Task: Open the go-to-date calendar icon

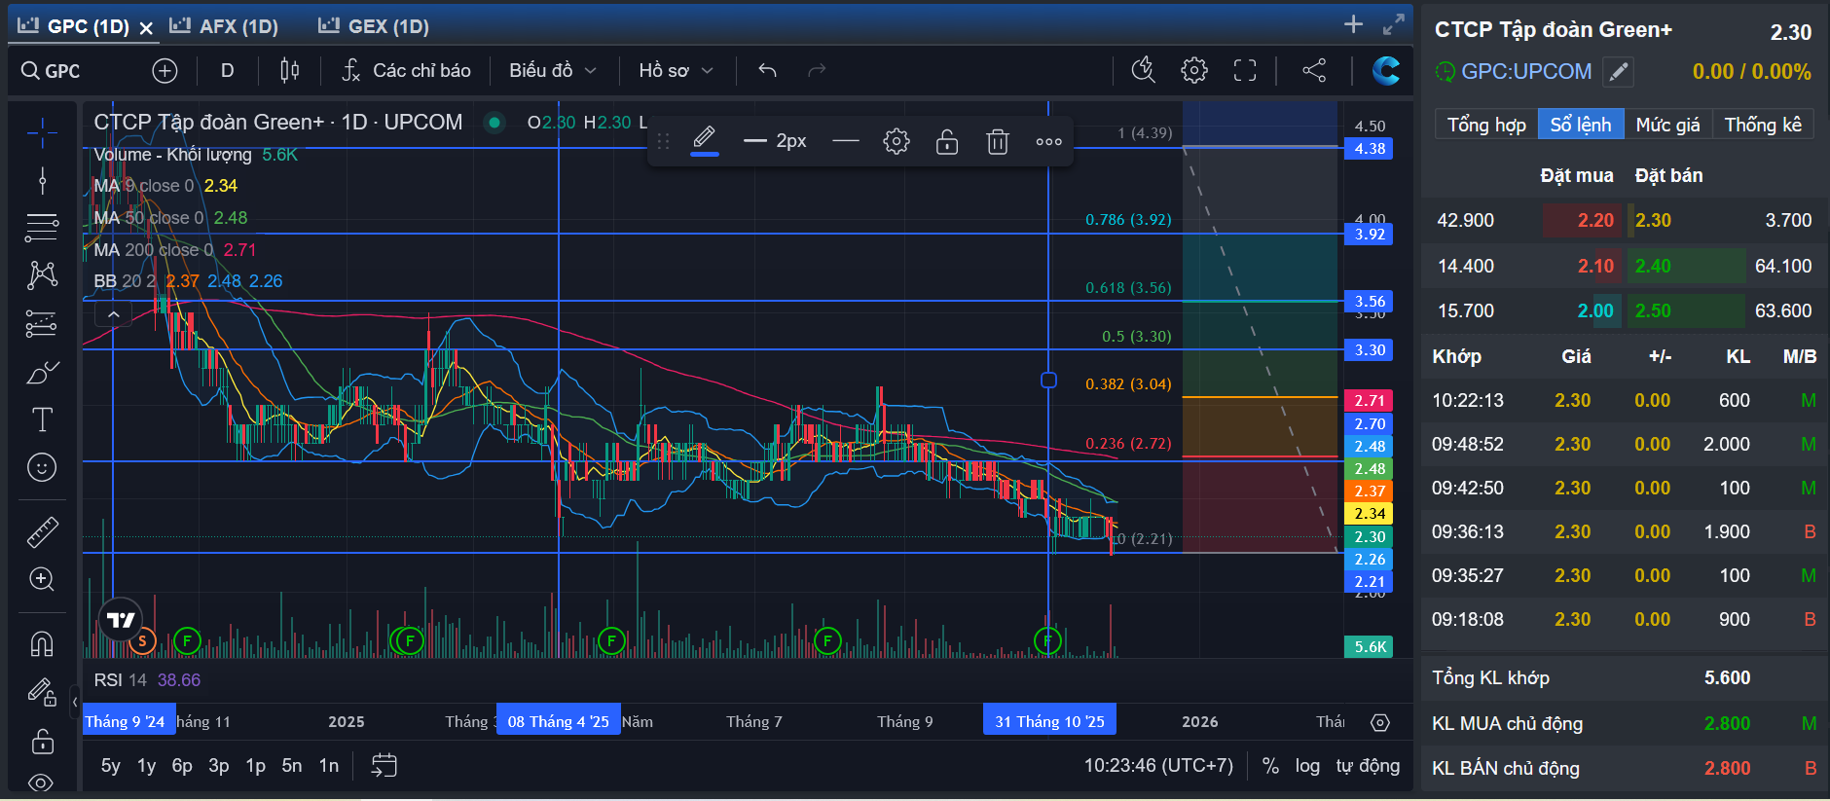Action: point(384,765)
